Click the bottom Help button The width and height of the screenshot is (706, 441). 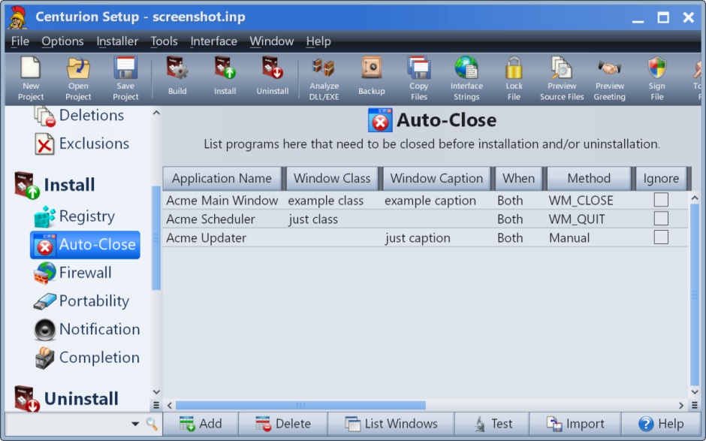660,424
